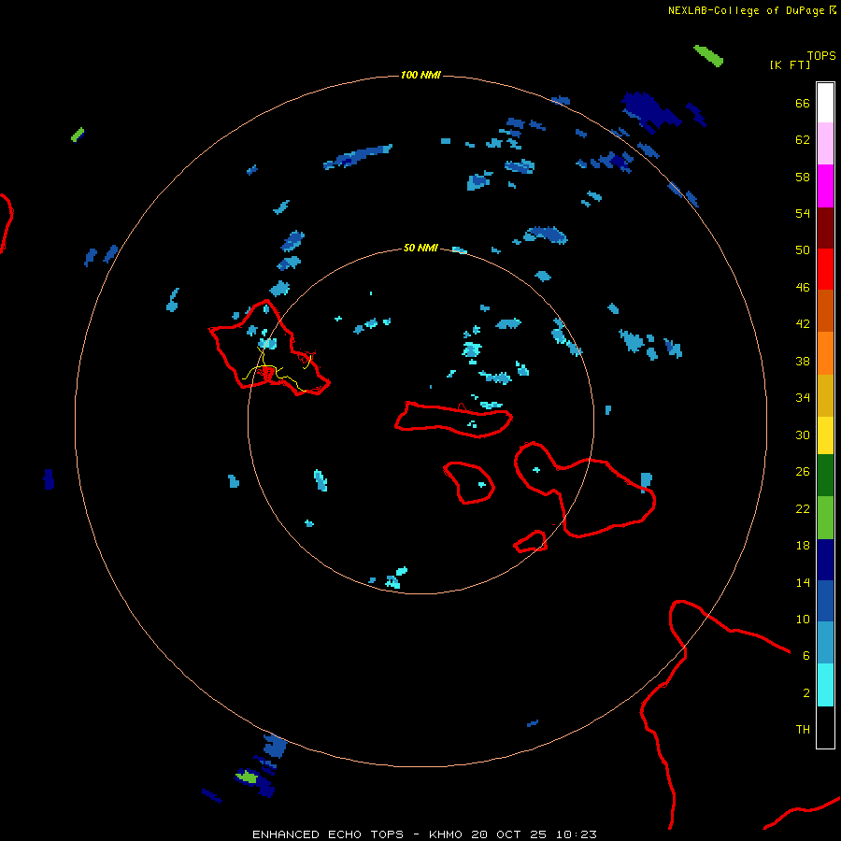Click the dark maroon legend swatch
This screenshot has width=841, height=841.
825,227
